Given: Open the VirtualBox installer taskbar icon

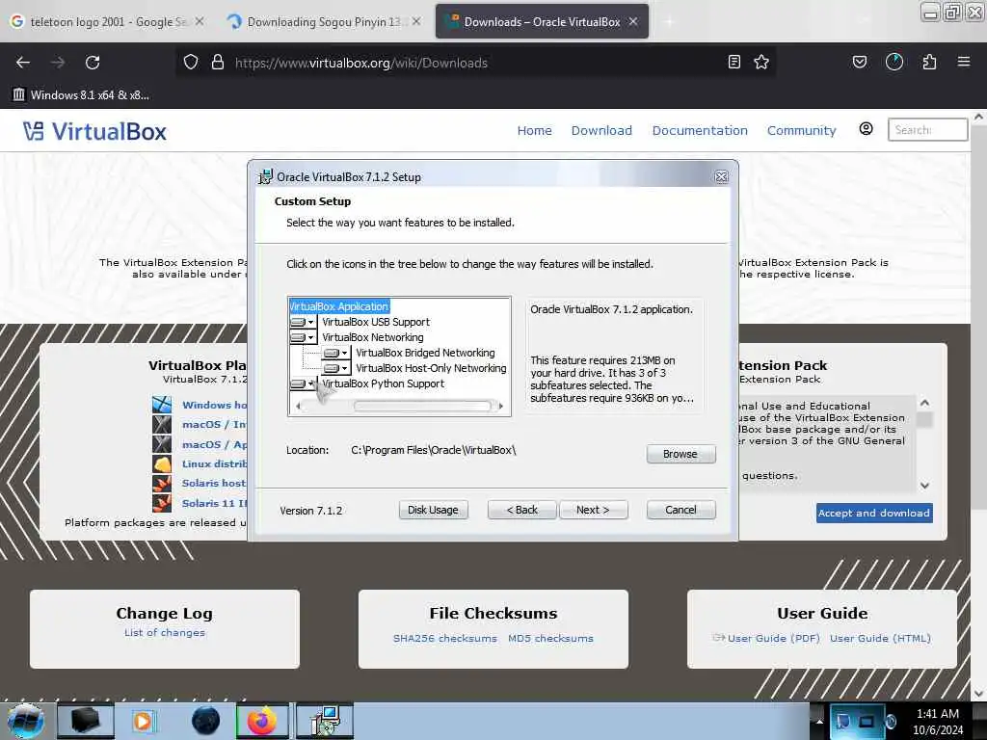Looking at the screenshot, I should tap(325, 721).
